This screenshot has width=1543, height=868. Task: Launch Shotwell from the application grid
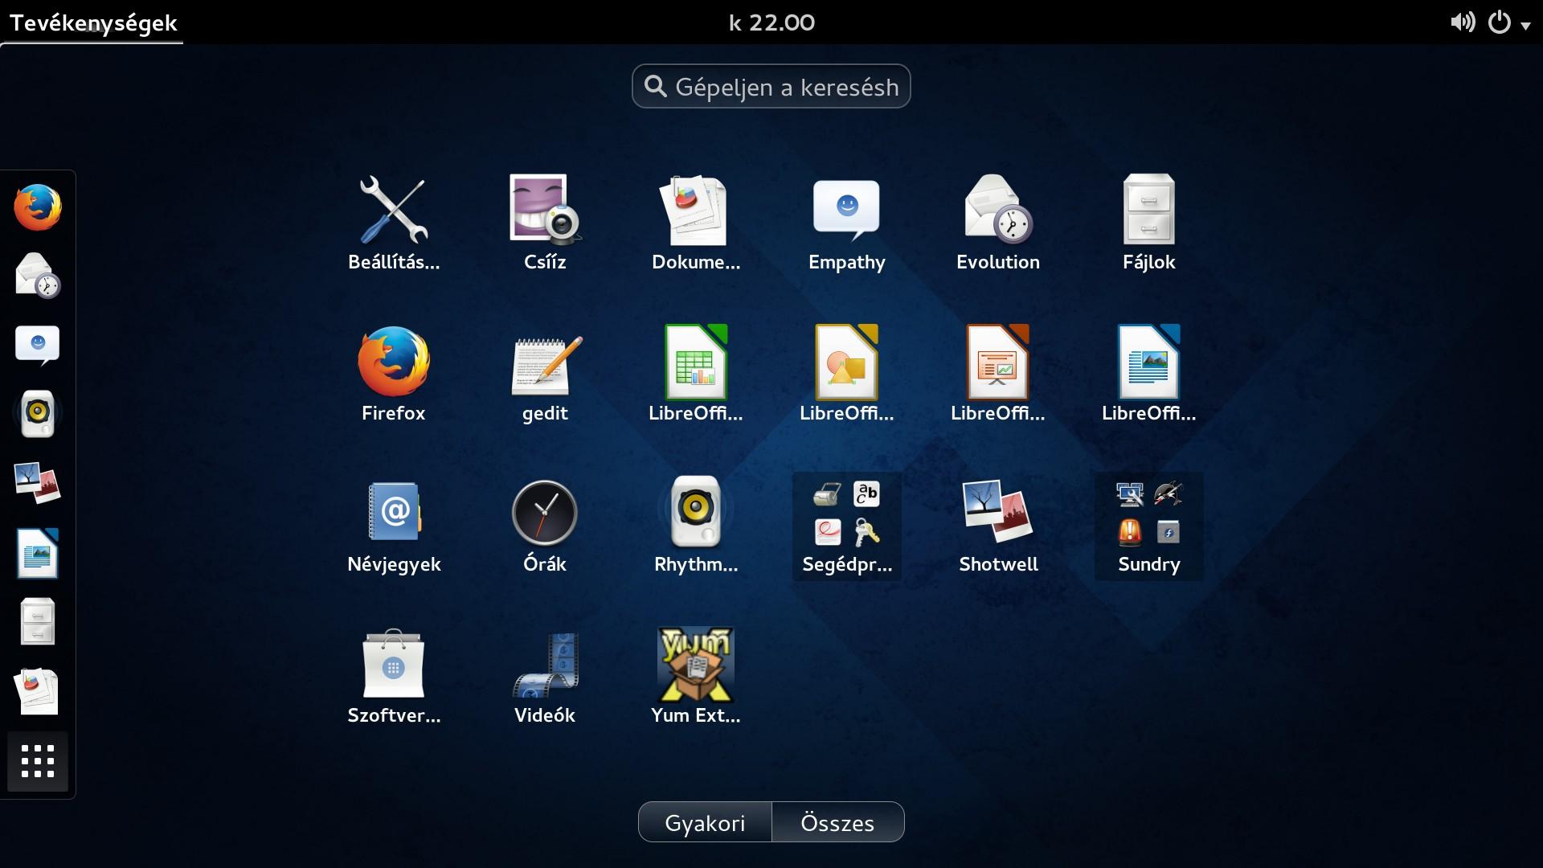tap(998, 526)
